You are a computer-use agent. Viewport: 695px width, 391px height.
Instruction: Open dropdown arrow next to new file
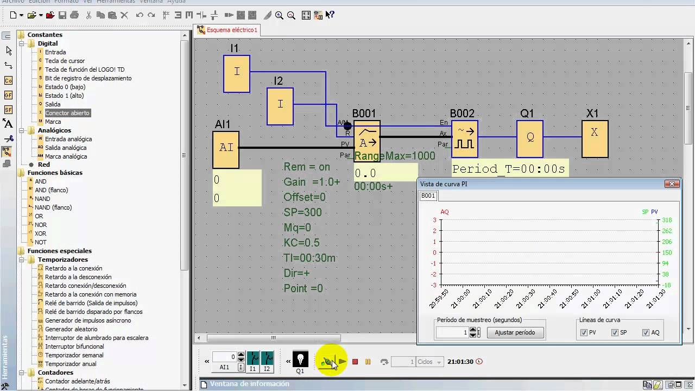[21, 15]
